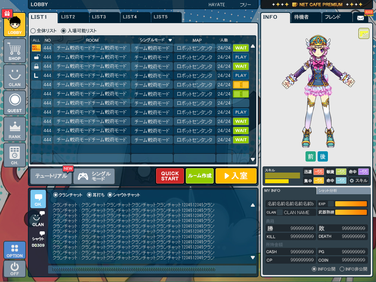Switch to the LIST2 tab
The image size is (376, 282).
pyautogui.click(x=74, y=17)
